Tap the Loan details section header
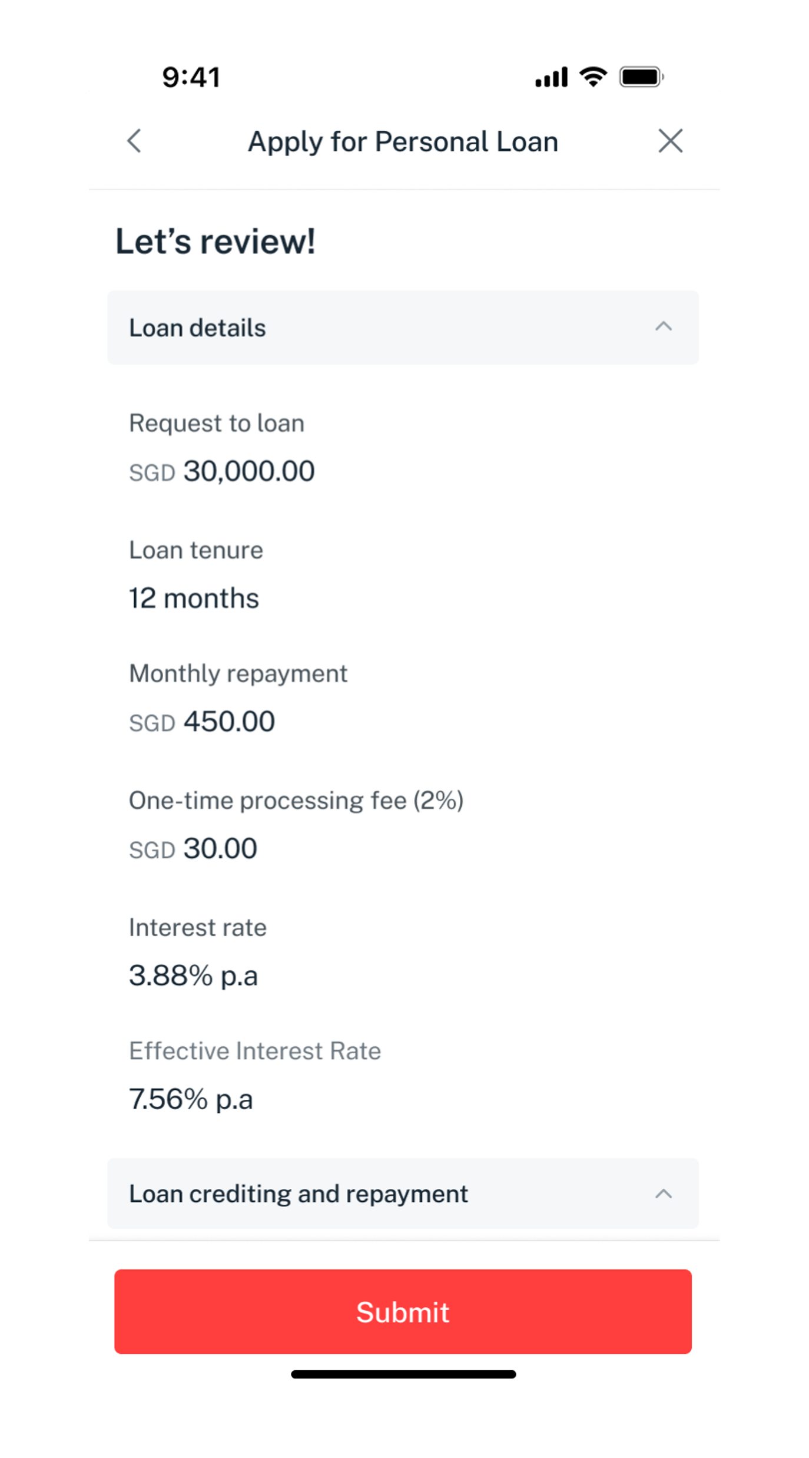Viewport: 809px width, 1458px height. [x=198, y=328]
